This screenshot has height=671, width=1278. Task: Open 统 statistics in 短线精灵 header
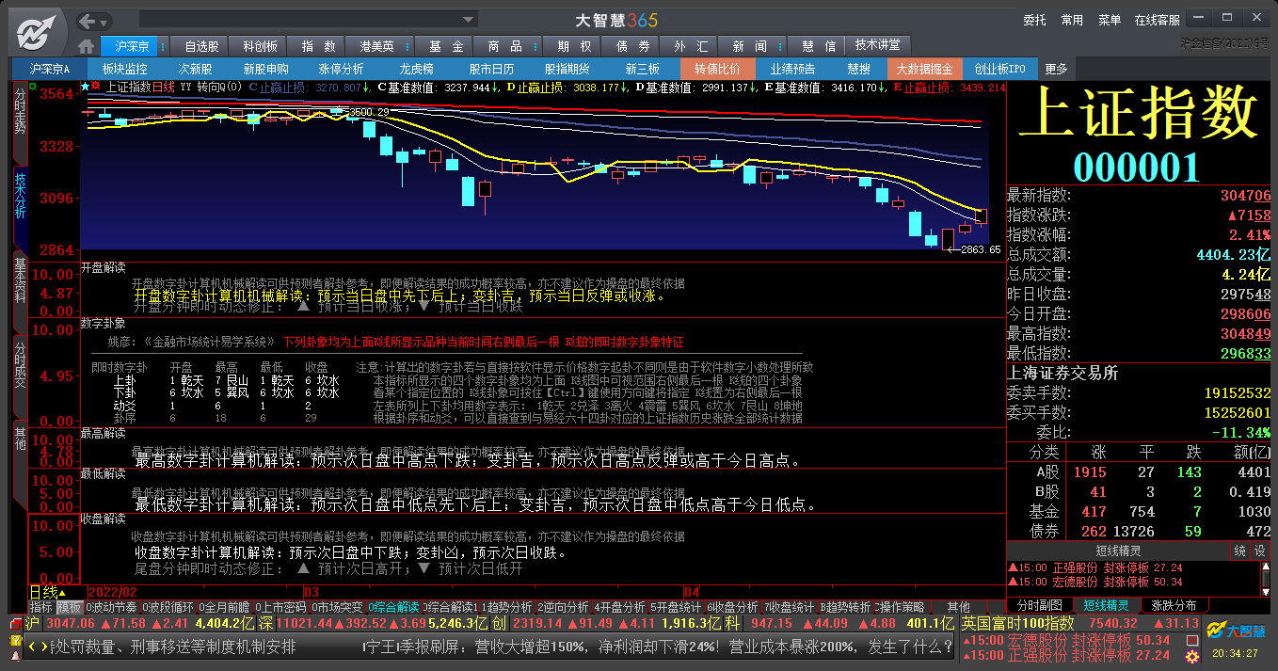coord(1240,551)
